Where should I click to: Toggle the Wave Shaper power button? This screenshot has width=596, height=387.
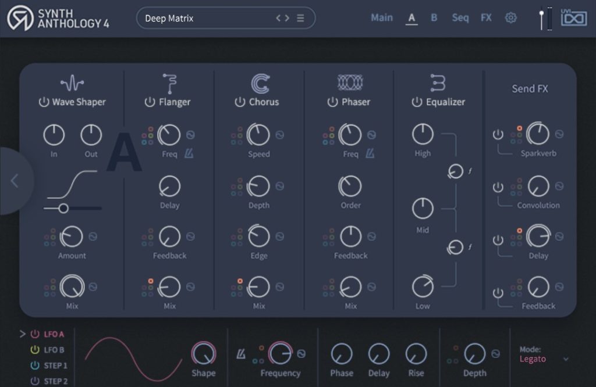click(x=44, y=102)
